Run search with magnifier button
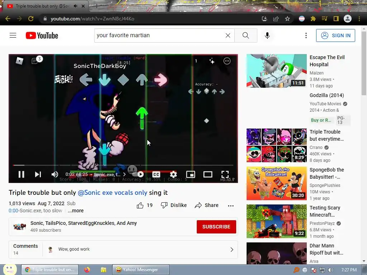 [x=246, y=35]
